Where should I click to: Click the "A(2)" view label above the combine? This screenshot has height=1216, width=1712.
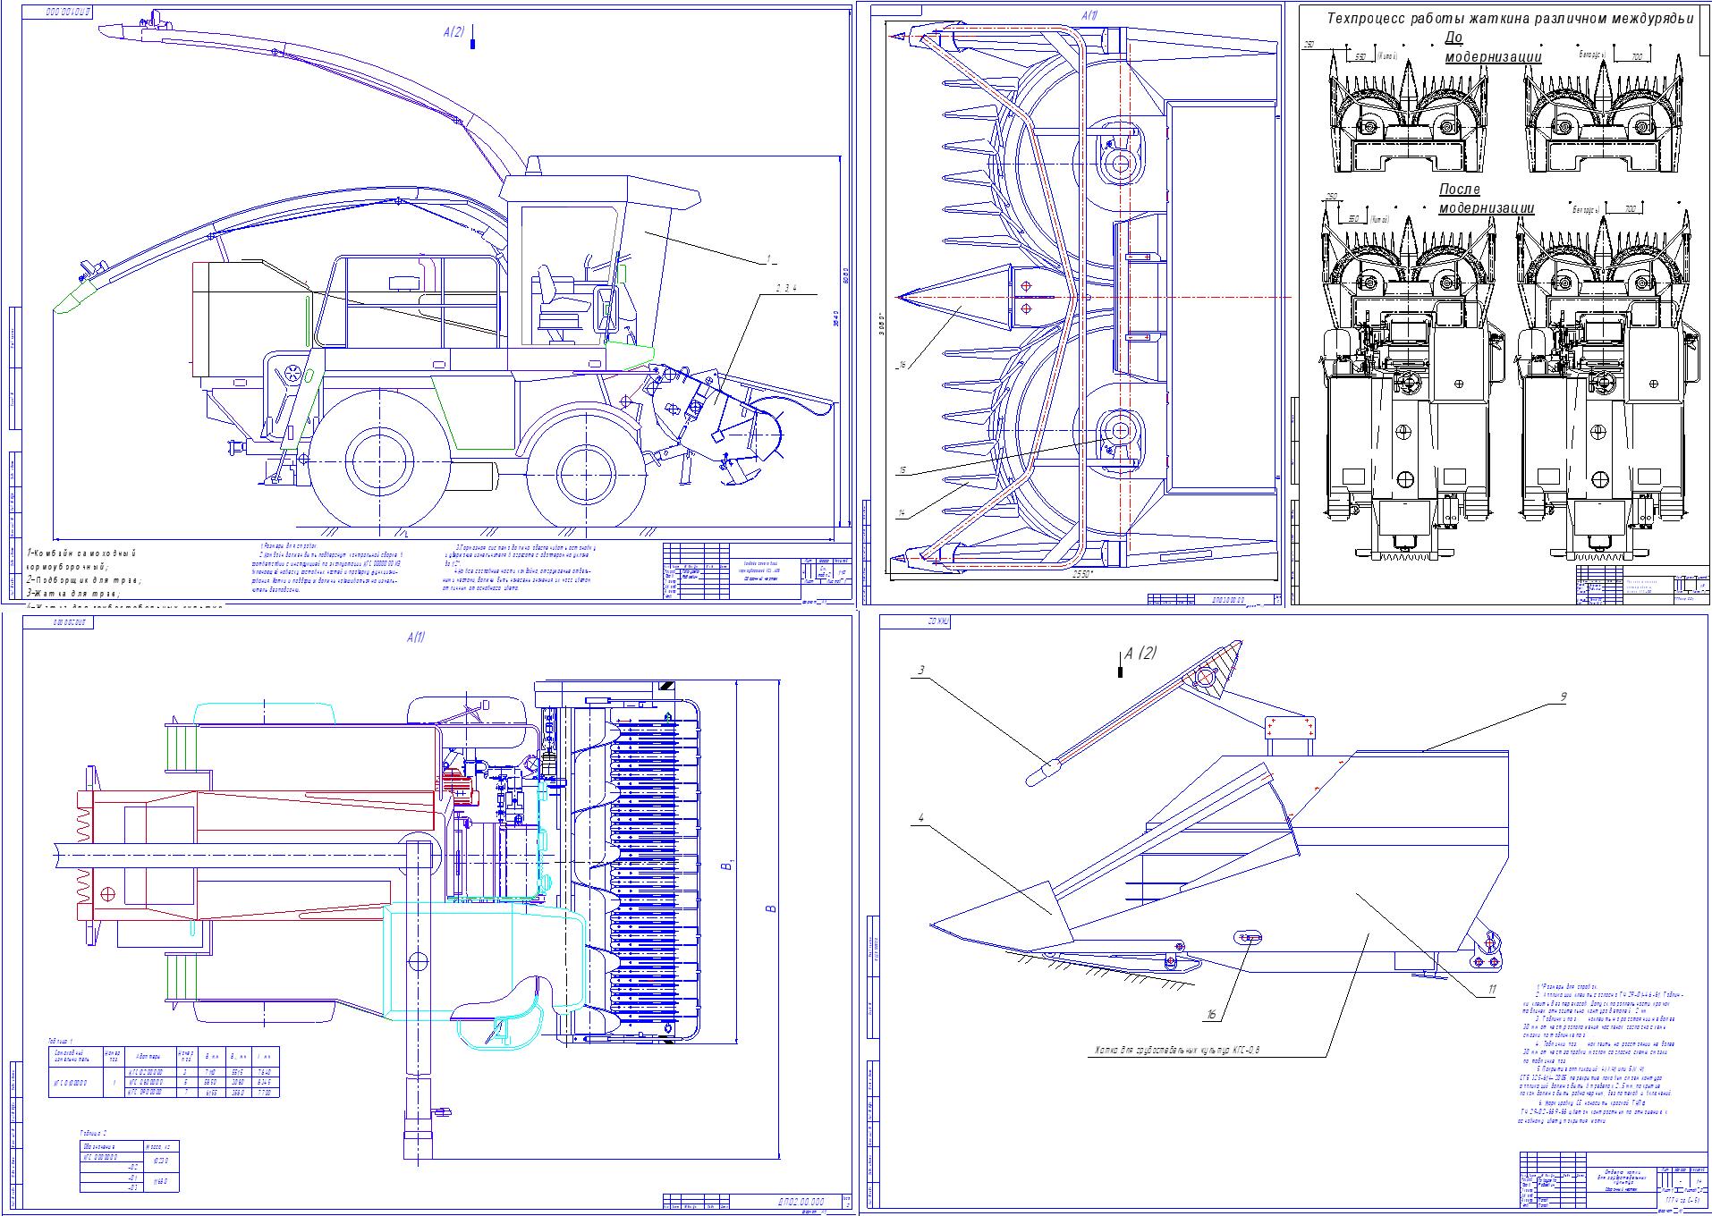(x=453, y=32)
